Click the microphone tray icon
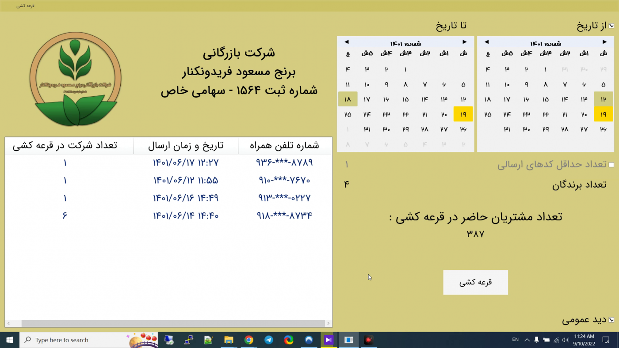This screenshot has height=348, width=619. 537,340
